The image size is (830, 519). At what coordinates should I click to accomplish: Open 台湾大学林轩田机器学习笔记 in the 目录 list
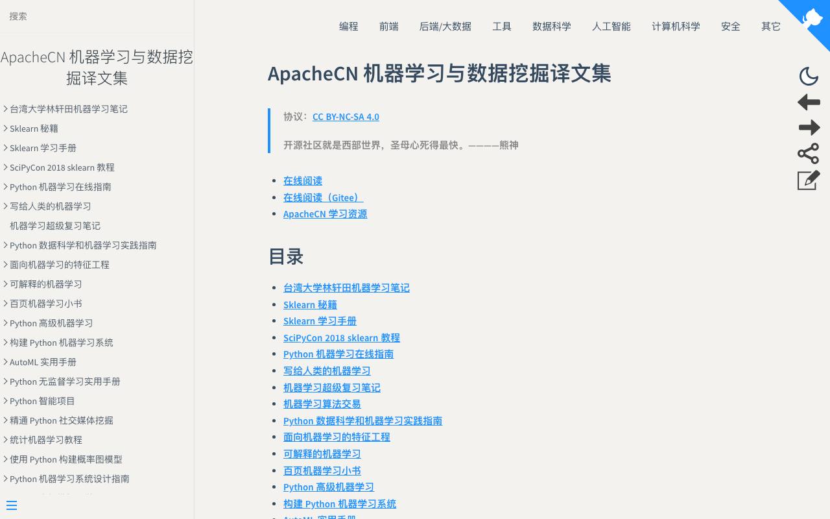(346, 288)
